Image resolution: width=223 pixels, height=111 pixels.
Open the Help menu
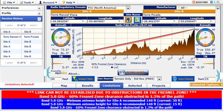[x=68, y=2]
